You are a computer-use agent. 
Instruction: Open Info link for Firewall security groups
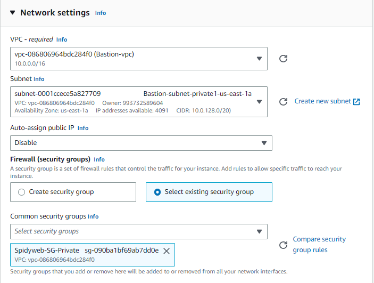click(x=99, y=159)
